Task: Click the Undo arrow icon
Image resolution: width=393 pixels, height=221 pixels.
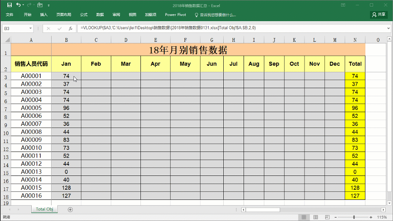Action: coord(18,5)
